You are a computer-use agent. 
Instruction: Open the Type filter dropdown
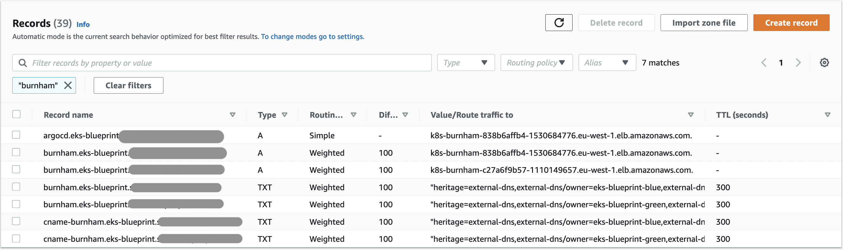click(466, 63)
